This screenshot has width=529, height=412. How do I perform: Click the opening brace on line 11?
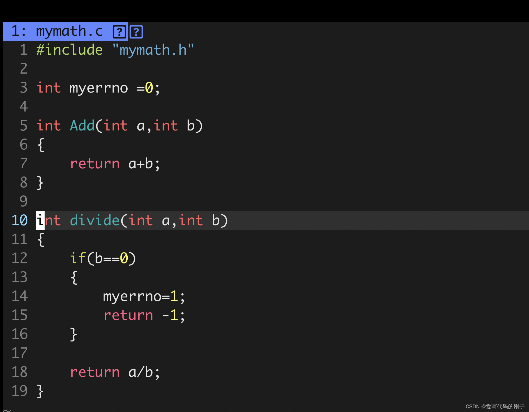tap(40, 239)
